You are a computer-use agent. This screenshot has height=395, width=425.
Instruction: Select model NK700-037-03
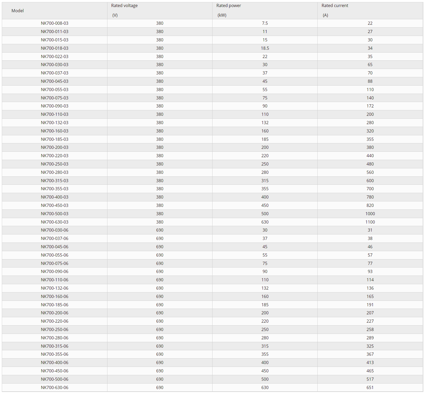coord(54,73)
